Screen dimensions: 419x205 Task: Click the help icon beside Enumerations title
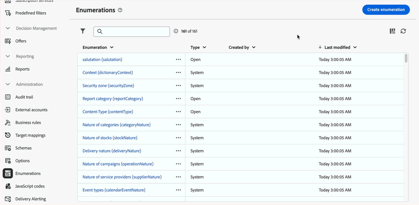120,10
